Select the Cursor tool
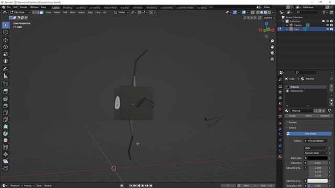The image size is (335, 188). click(6, 32)
